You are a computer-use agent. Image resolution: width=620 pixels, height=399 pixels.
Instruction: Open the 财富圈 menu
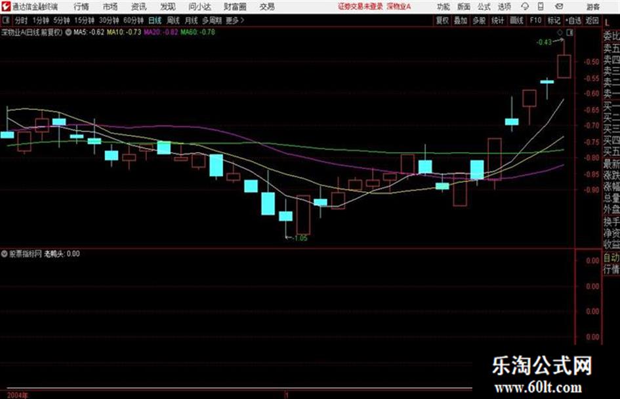click(235, 7)
